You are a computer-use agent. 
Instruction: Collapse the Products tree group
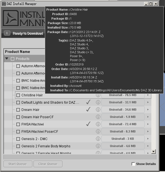click(x=7, y=58)
